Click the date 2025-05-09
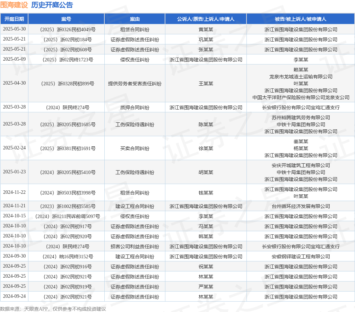355x312 pixels. (x=14, y=59)
